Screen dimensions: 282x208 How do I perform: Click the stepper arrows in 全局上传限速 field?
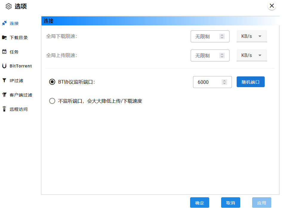point(222,56)
